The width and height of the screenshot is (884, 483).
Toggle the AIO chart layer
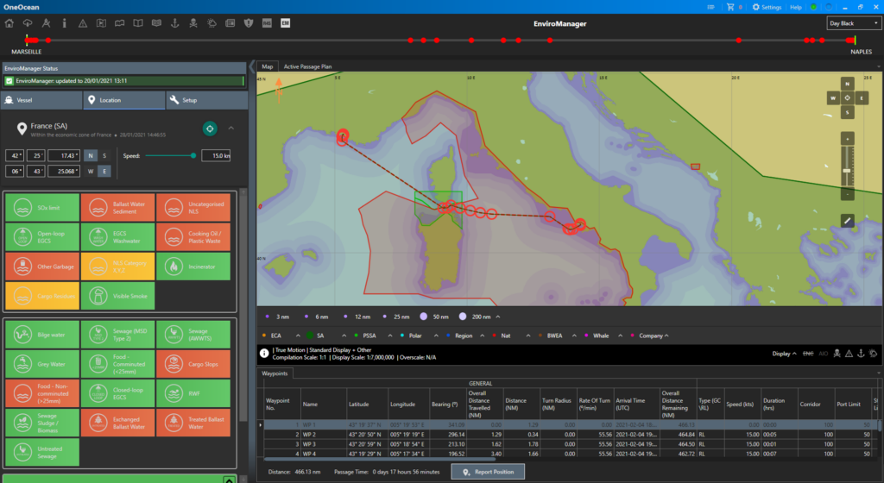coord(823,354)
